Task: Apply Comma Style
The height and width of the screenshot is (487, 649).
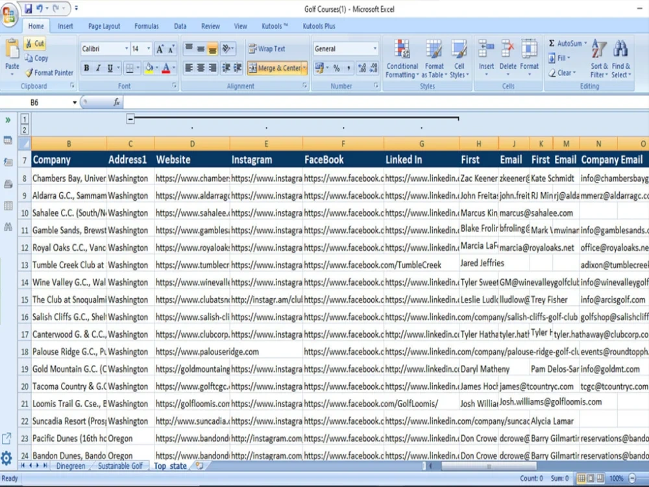Action: 349,68
